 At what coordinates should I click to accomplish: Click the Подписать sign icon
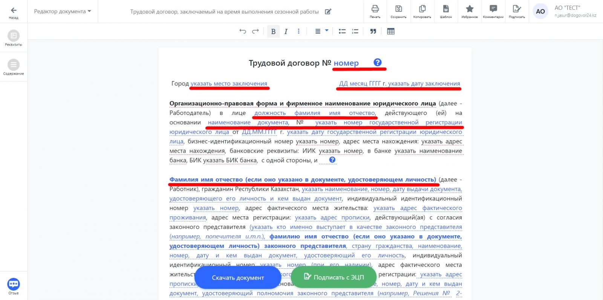[x=517, y=11]
